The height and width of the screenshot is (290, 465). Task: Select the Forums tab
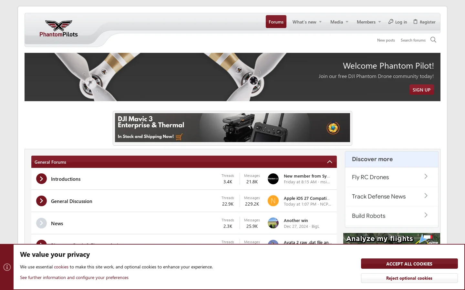click(x=276, y=22)
